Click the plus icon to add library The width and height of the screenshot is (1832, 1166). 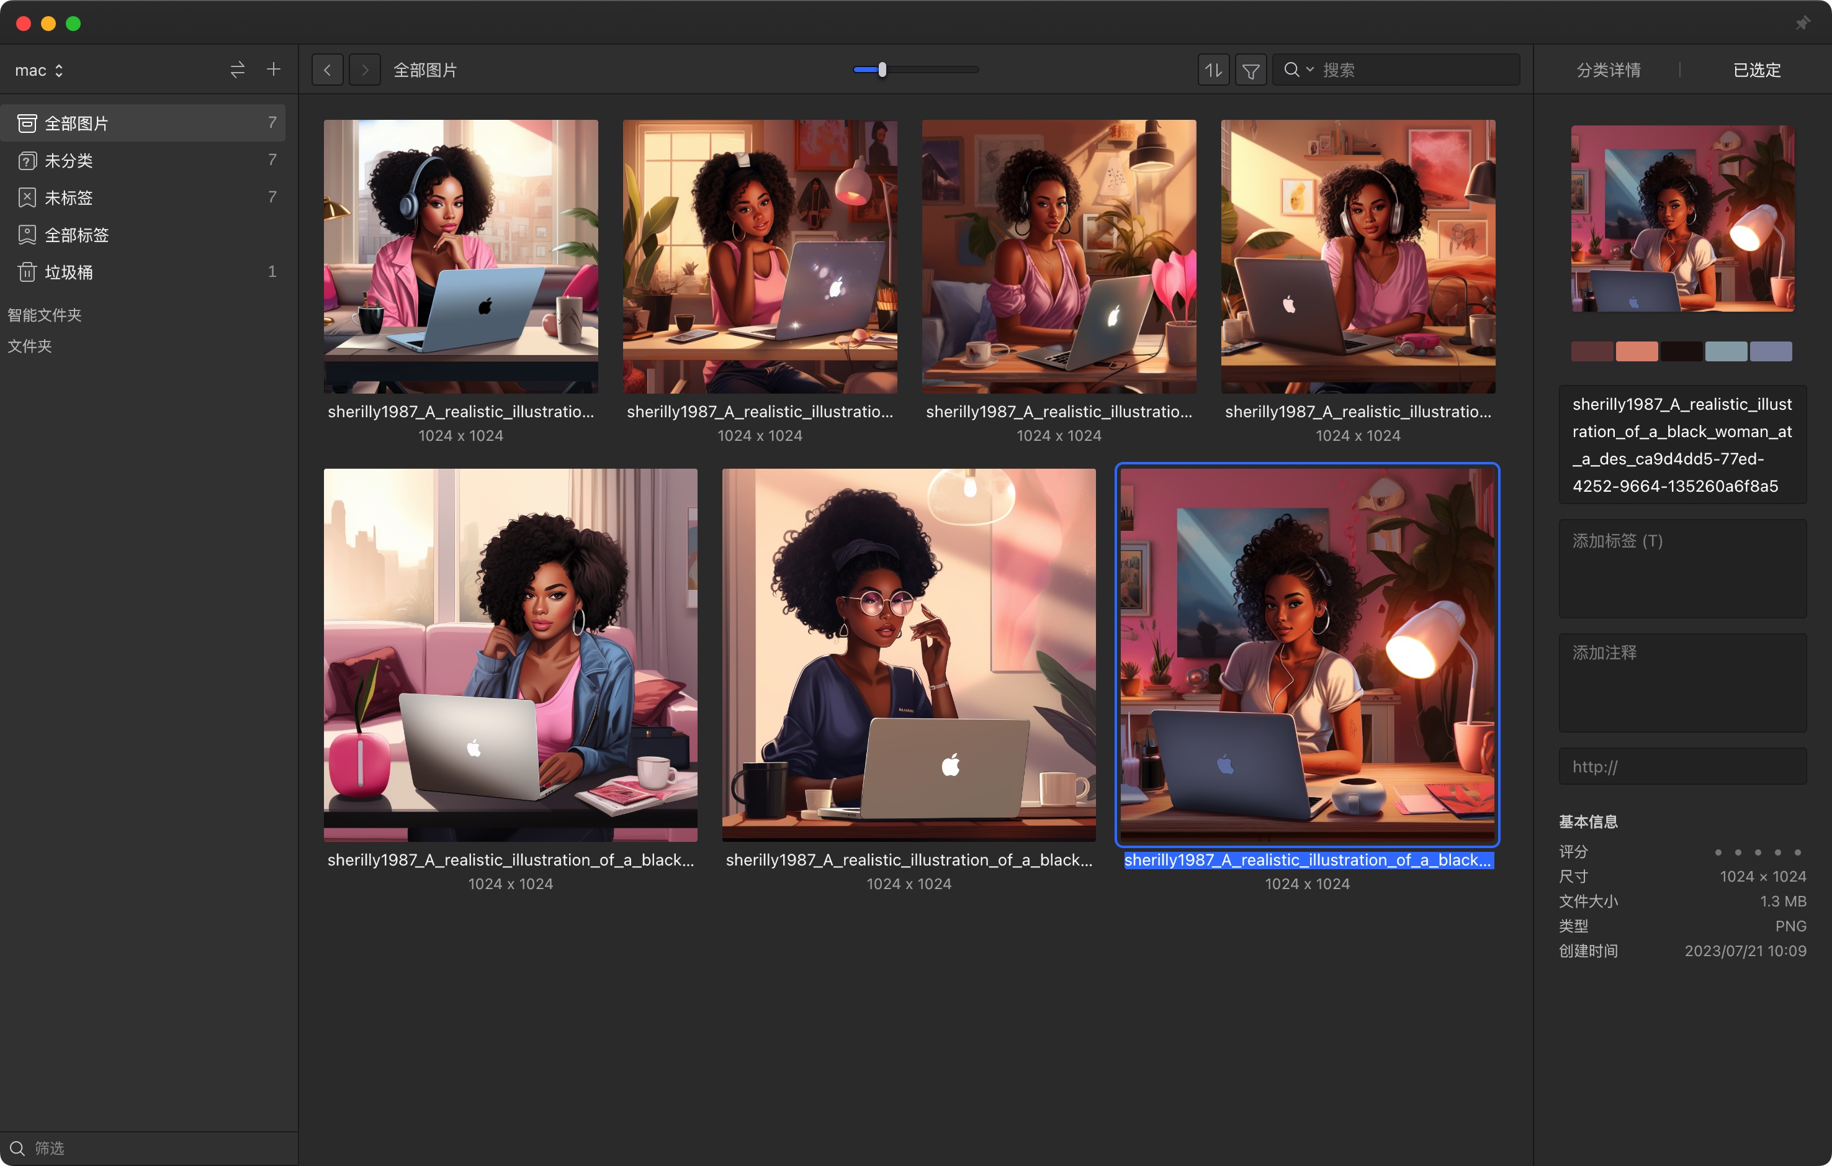273,70
